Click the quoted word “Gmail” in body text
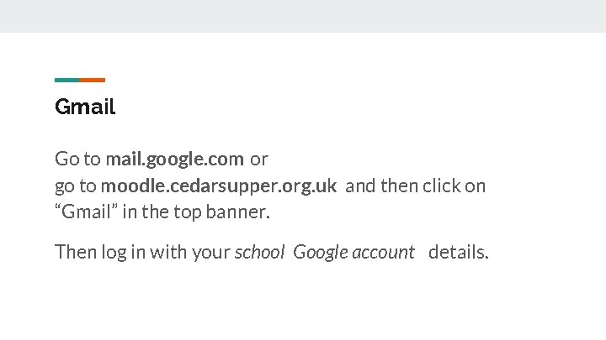The width and height of the screenshot is (606, 340). click(x=86, y=212)
